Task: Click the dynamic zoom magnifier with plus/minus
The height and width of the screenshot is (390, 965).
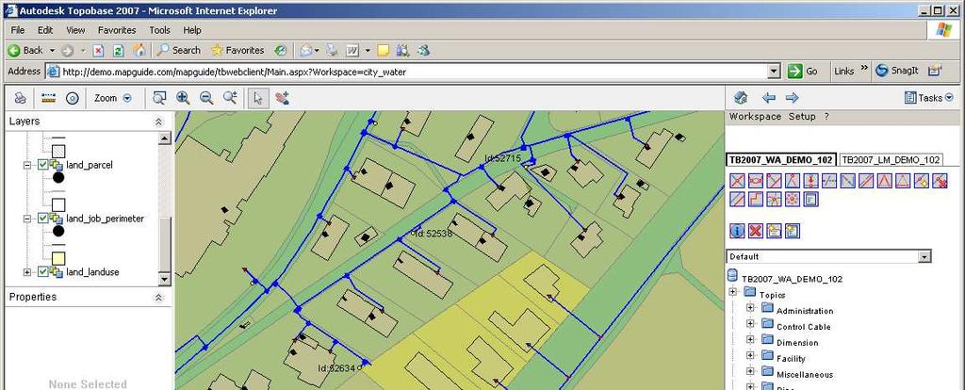Action: (230, 98)
